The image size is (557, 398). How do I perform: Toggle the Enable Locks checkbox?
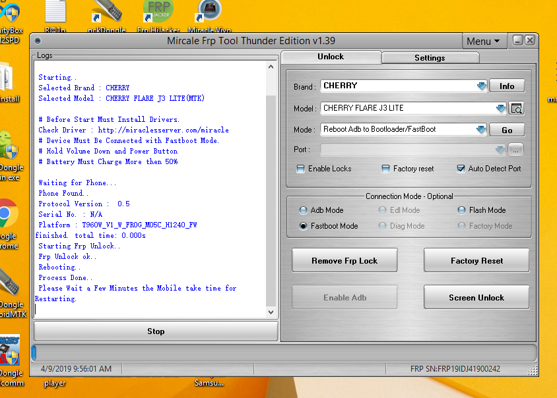pyautogui.click(x=300, y=169)
